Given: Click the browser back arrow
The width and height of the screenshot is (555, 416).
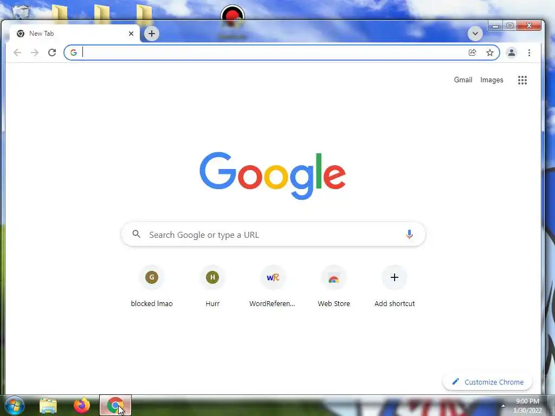Looking at the screenshot, I should [17, 53].
